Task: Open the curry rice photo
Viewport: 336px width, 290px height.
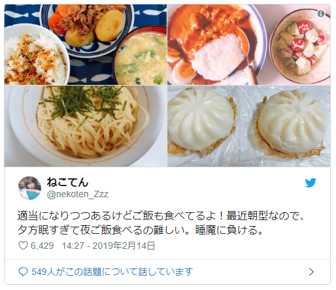Action: click(249, 44)
